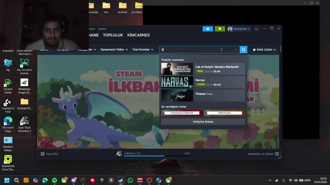Image resolution: width=330 pixels, height=185 pixels.
Task: Open Spotify from the taskbar
Action: point(54,180)
